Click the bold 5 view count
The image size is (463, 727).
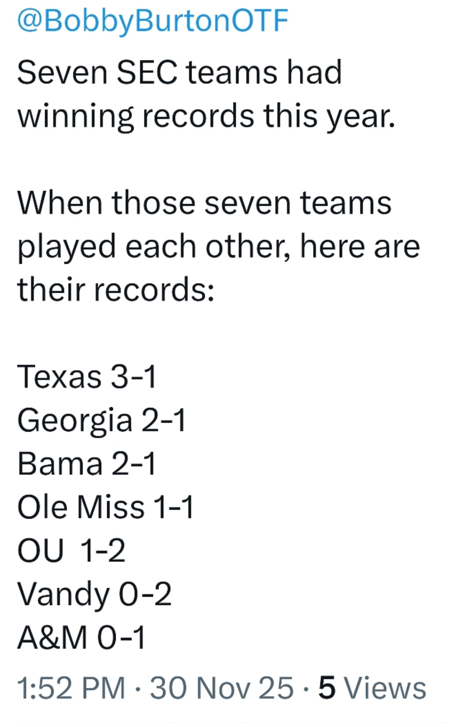click(327, 688)
